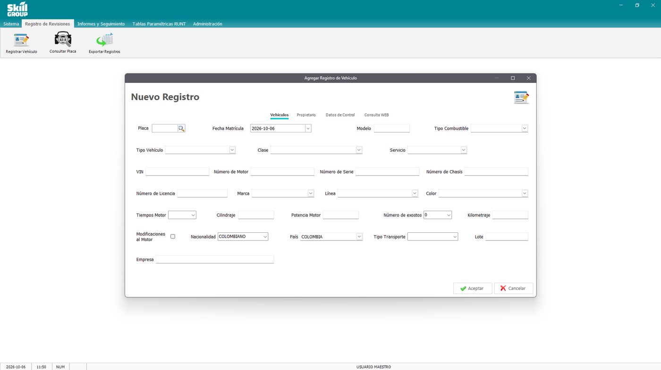Switch to the Consulta WEB tab
Image resolution: width=661 pixels, height=370 pixels.
tap(376, 115)
